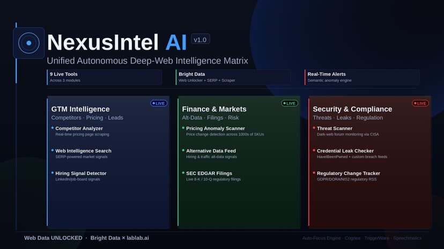This screenshot has height=249, width=444.
Task: Select the 9 Live Tools stat card
Action: pos(105,77)
